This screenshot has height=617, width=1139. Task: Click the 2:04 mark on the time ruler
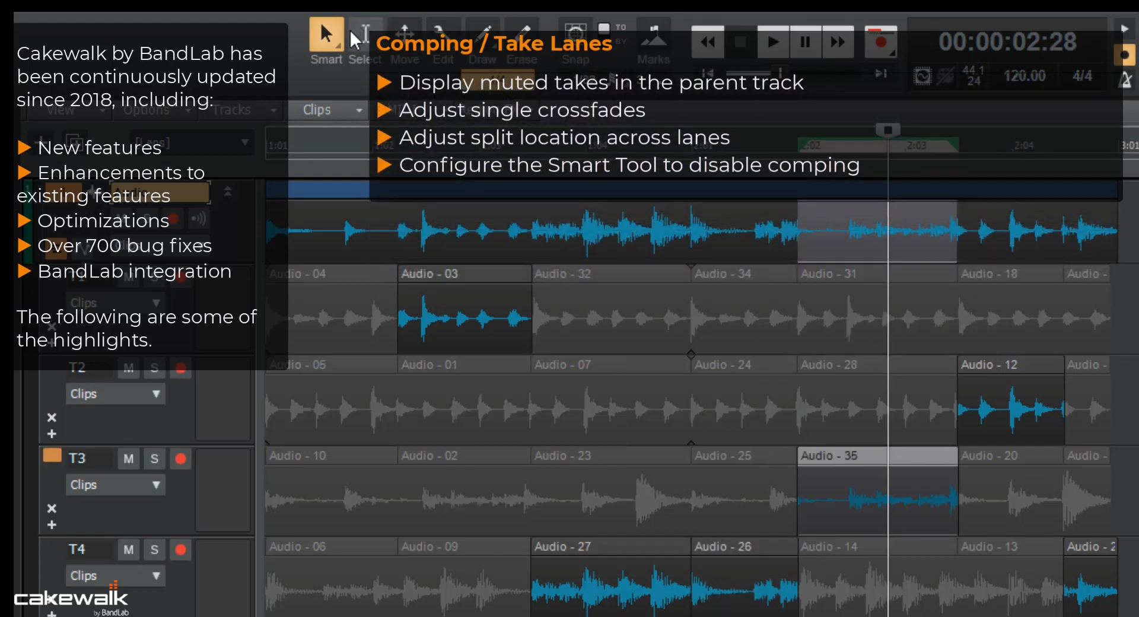1023,145
